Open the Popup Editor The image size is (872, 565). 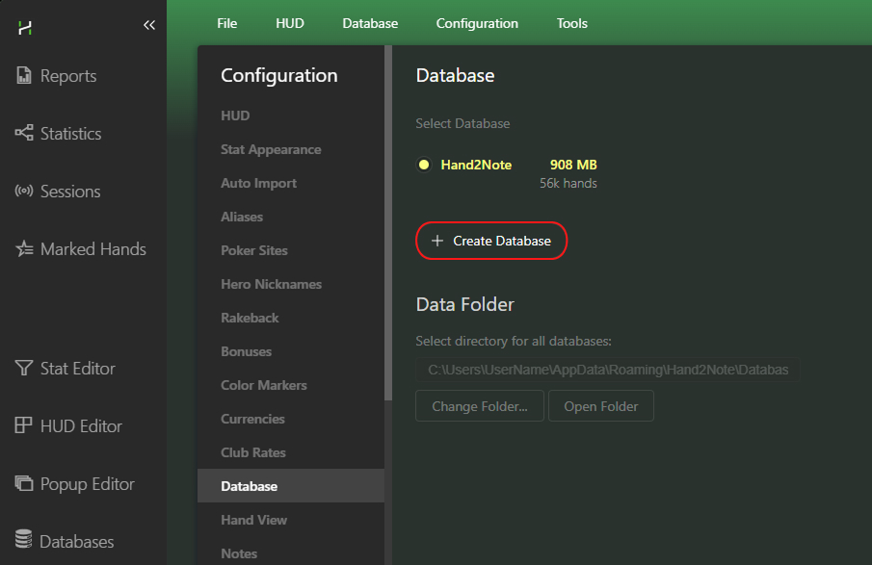pos(74,484)
